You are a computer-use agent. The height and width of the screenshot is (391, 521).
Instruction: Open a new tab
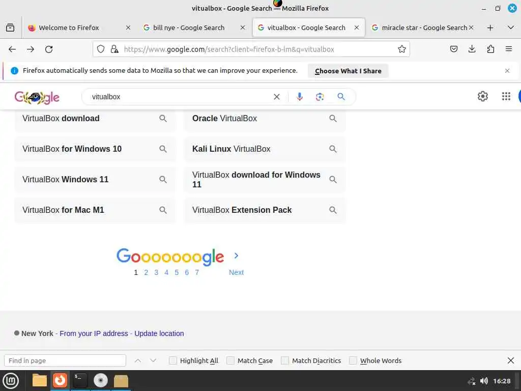[x=490, y=27]
